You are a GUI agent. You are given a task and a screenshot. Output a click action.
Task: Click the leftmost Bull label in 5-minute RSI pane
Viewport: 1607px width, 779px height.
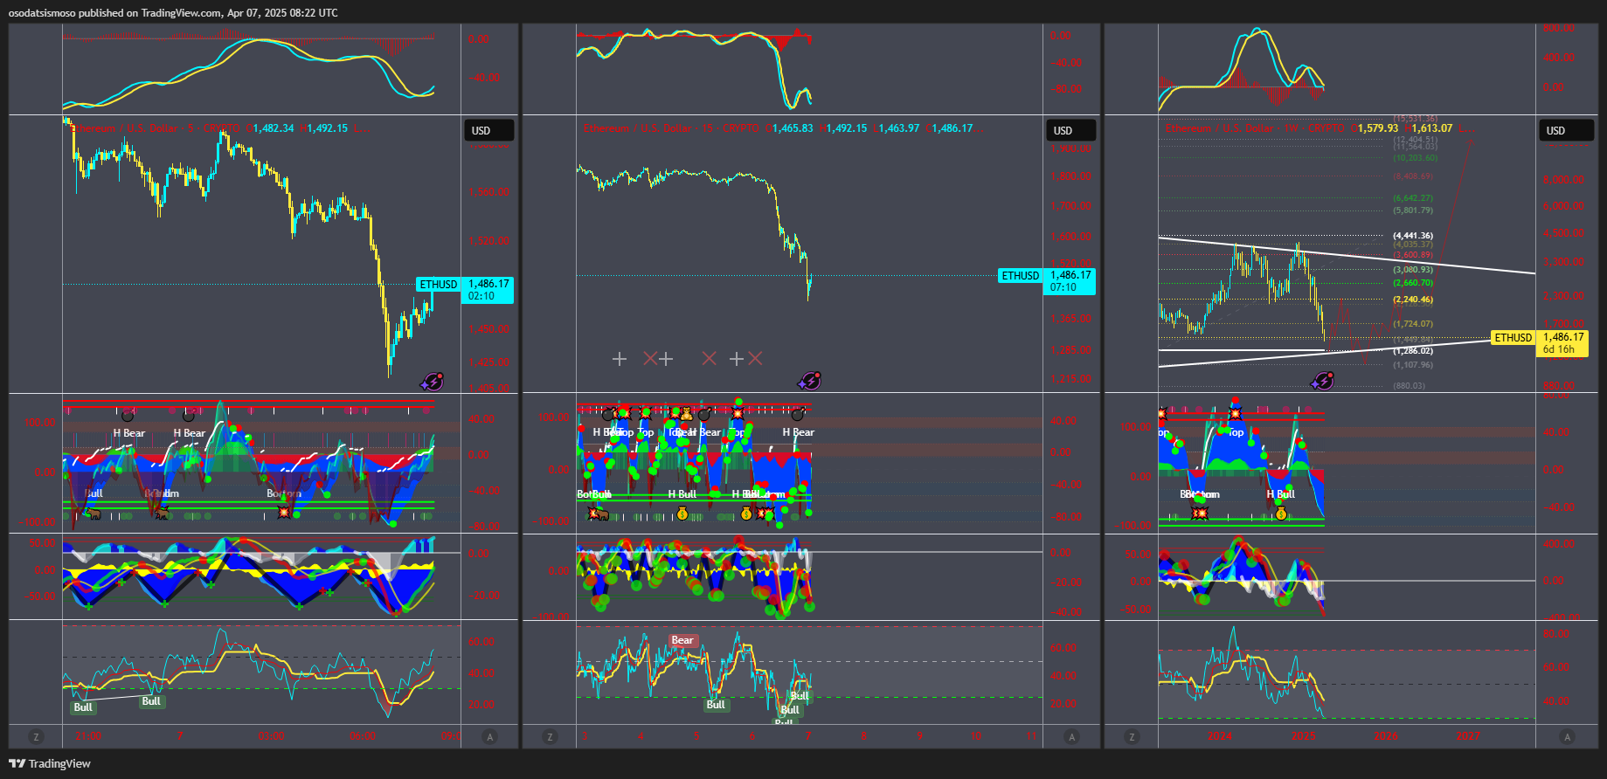pyautogui.click(x=83, y=707)
